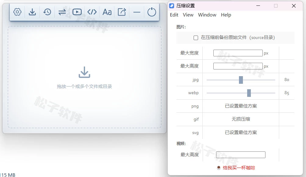Open the Help menu
The width and height of the screenshot is (306, 177).
click(x=226, y=15)
